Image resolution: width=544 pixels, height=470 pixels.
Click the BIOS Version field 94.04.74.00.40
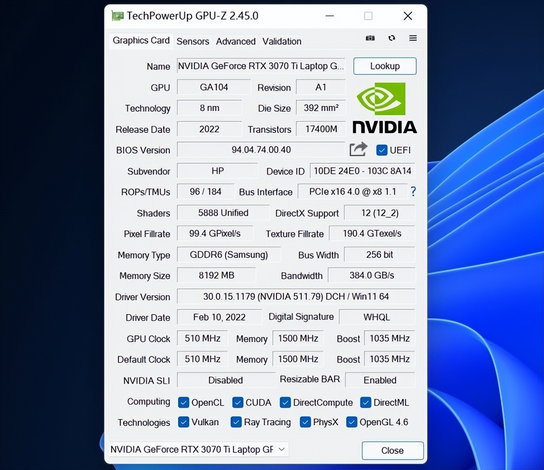261,150
